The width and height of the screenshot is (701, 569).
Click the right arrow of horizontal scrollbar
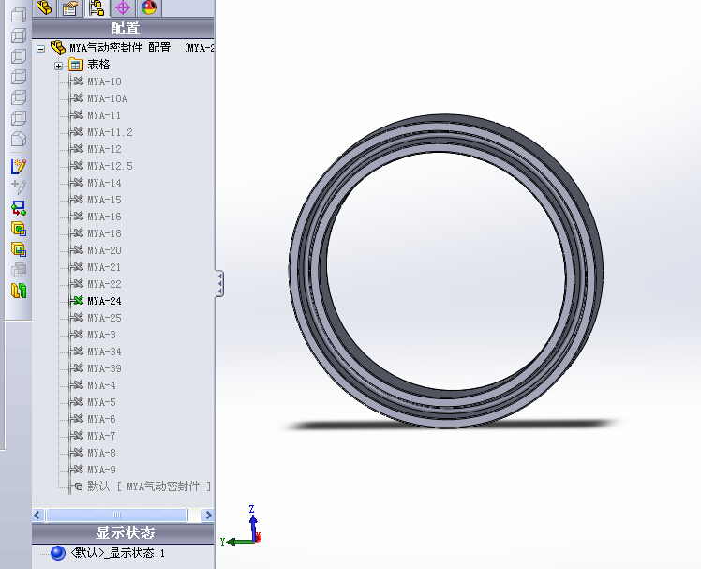tap(207, 515)
